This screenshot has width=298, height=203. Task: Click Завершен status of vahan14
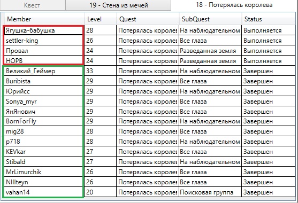coord(269,192)
